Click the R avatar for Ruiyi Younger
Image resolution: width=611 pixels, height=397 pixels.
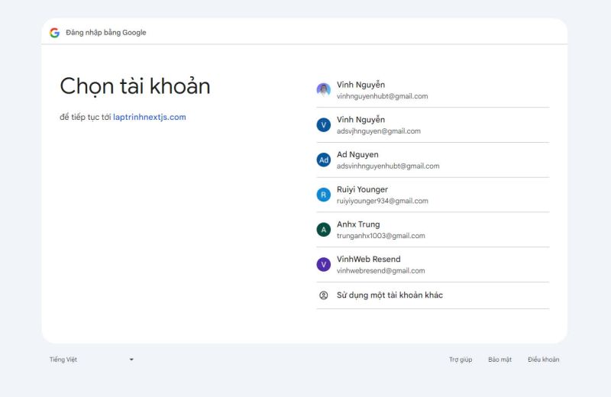pyautogui.click(x=323, y=195)
